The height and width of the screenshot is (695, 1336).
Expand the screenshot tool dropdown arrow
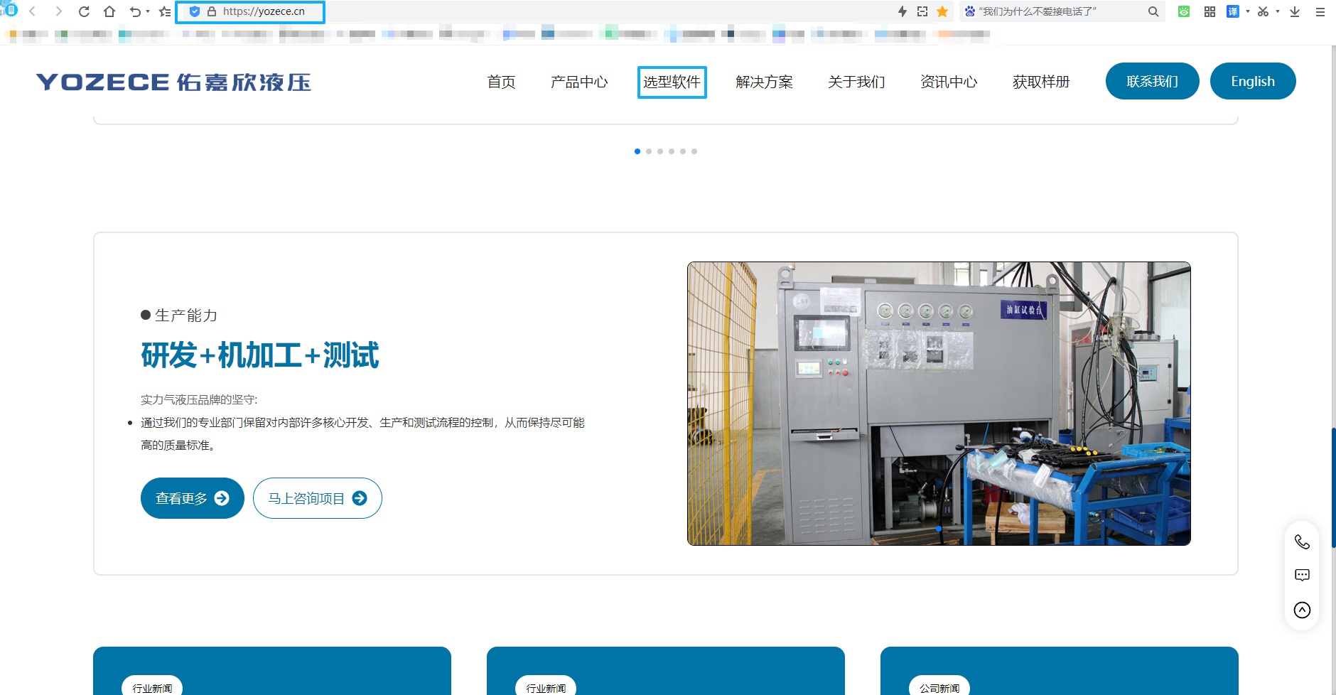point(1278,11)
